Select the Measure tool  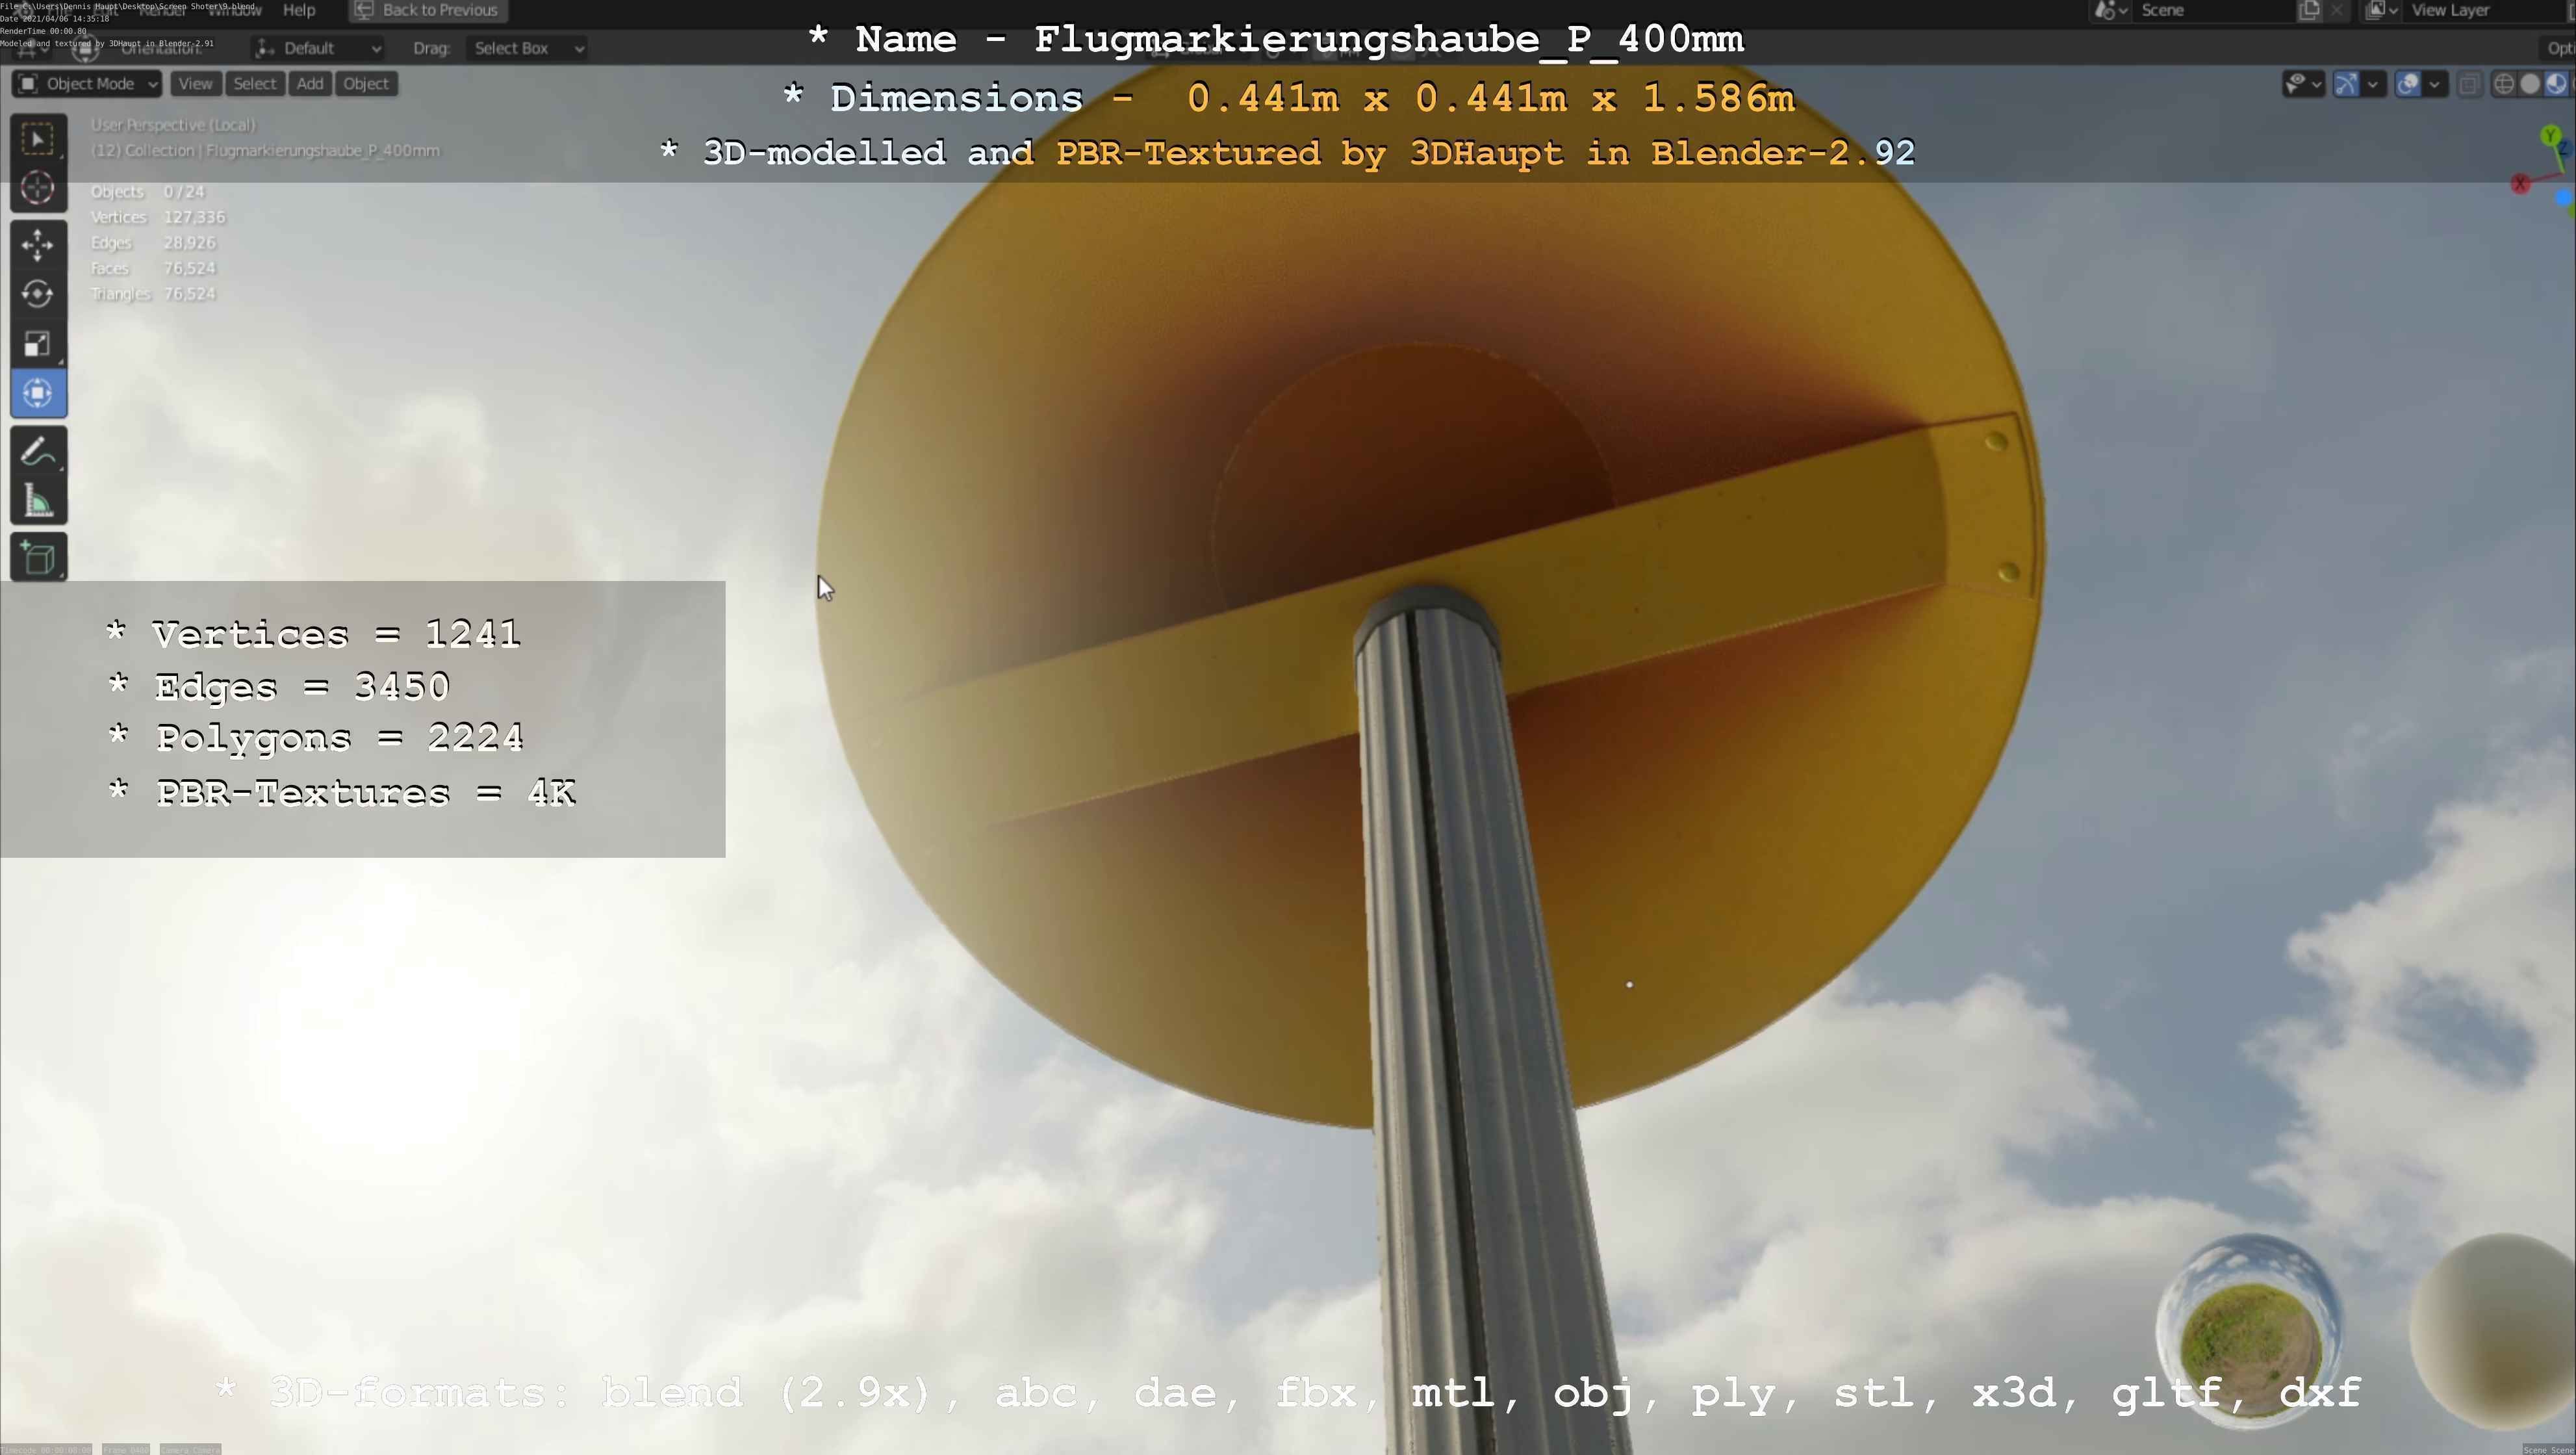38,500
